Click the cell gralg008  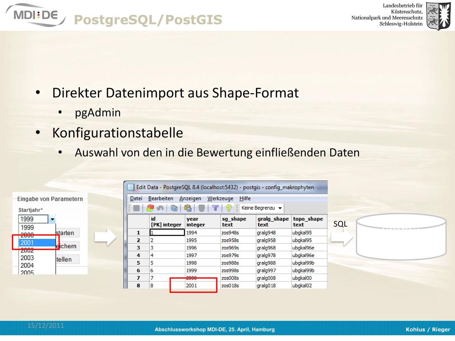(x=274, y=278)
